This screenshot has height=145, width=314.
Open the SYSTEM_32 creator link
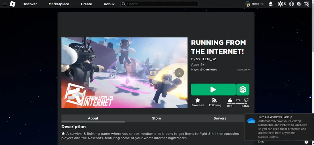206,59
